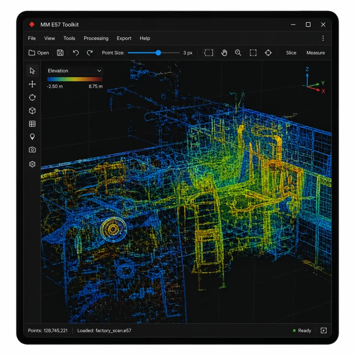Click the Open file button
The width and height of the screenshot is (355, 355).
click(x=39, y=53)
